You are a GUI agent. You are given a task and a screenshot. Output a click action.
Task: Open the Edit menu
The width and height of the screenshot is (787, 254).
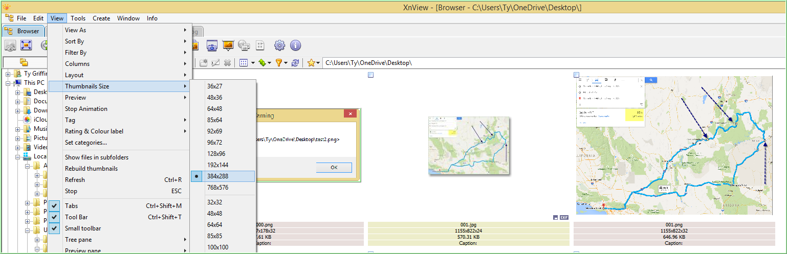[x=38, y=18]
